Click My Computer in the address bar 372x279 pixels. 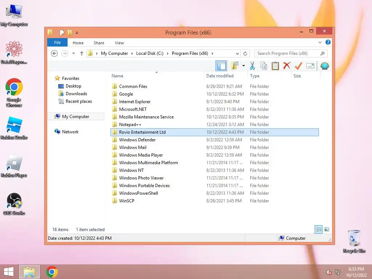(114, 53)
